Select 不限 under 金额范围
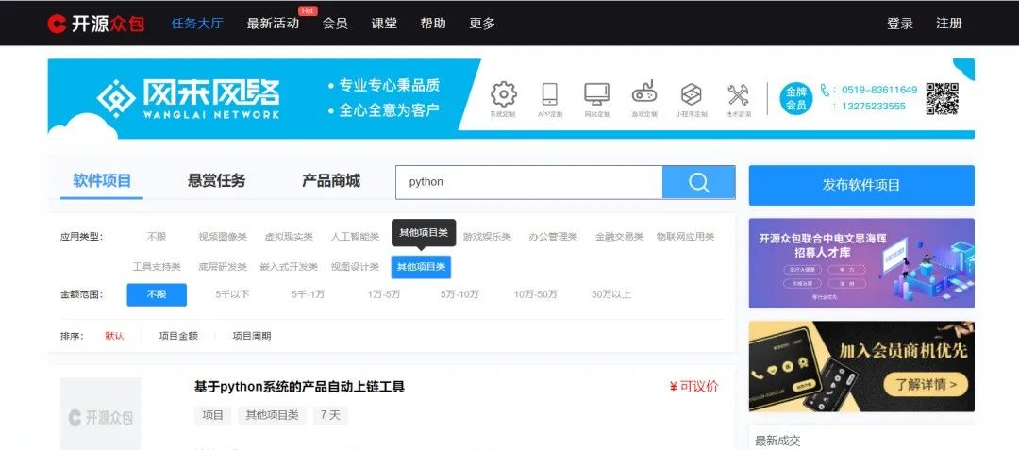Screen dimensions: 1019x450 click(x=157, y=294)
